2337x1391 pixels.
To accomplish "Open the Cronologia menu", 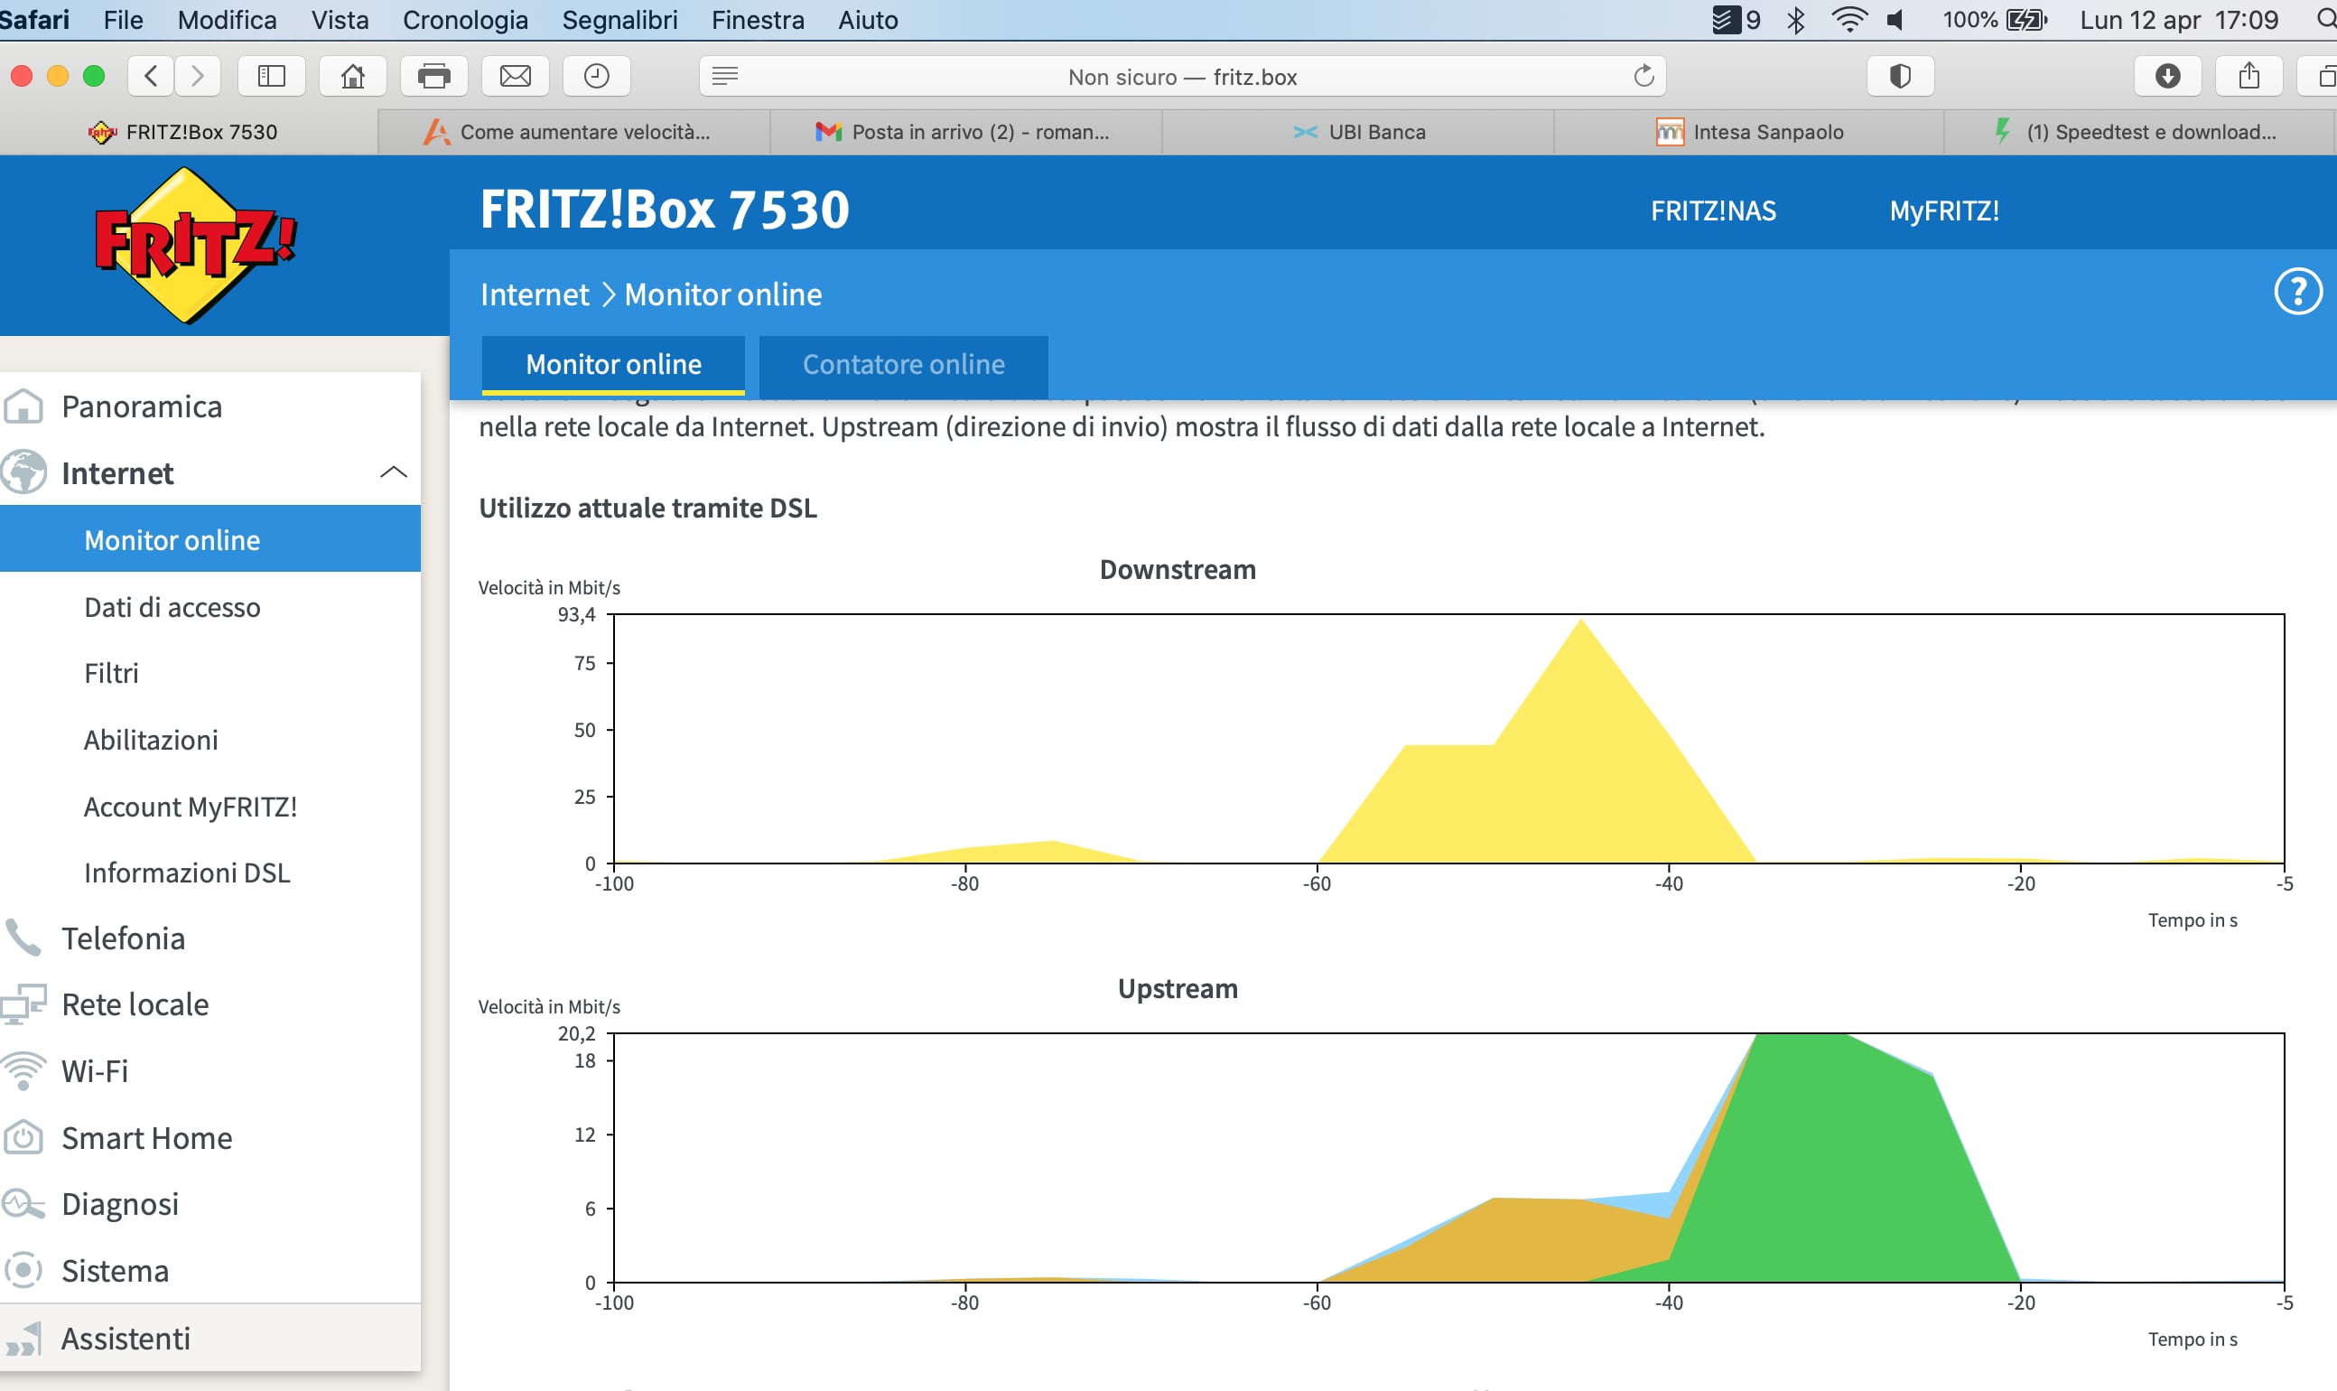I will 465,20.
